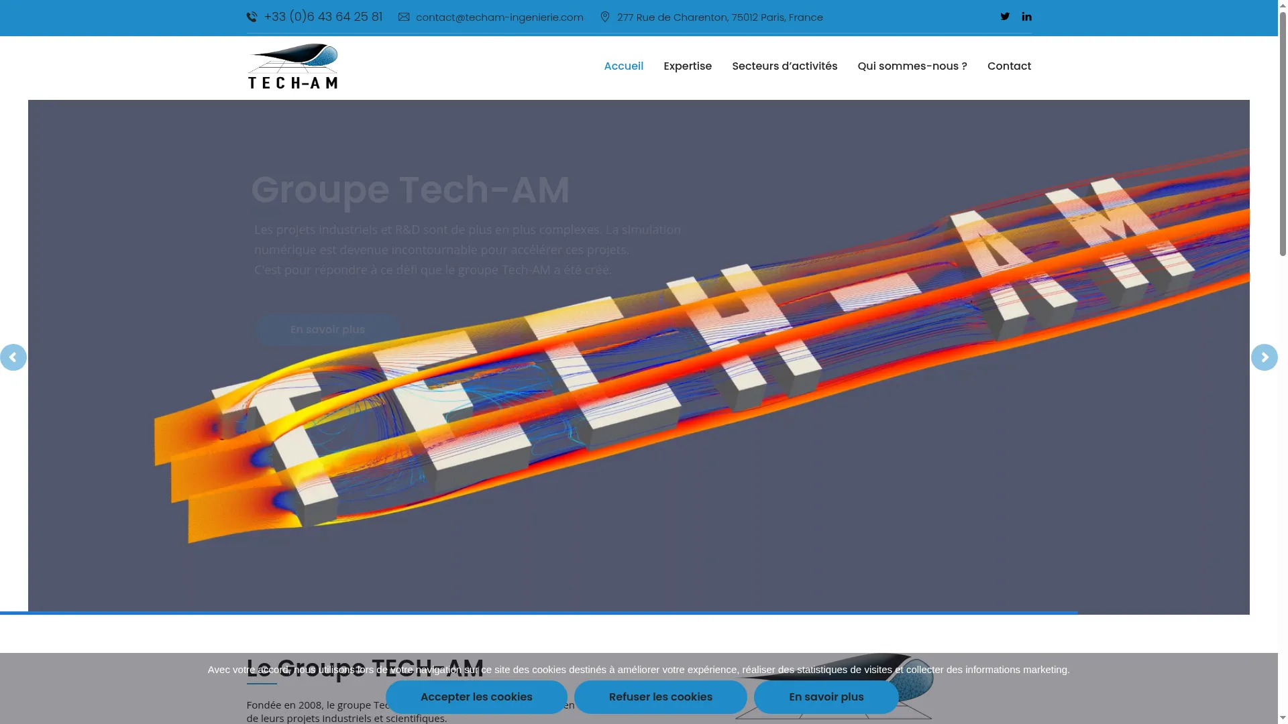Viewport: 1288px width, 724px height.
Task: Go to previous slide arrow
Action: (x=13, y=357)
